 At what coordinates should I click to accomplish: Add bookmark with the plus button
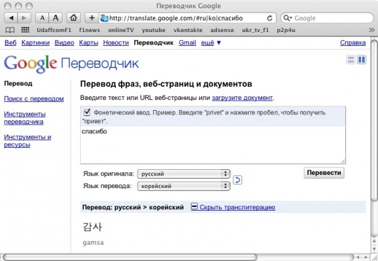tap(91, 18)
